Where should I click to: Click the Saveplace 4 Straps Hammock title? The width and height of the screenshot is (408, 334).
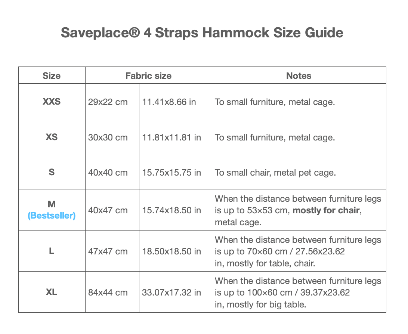coord(202,33)
